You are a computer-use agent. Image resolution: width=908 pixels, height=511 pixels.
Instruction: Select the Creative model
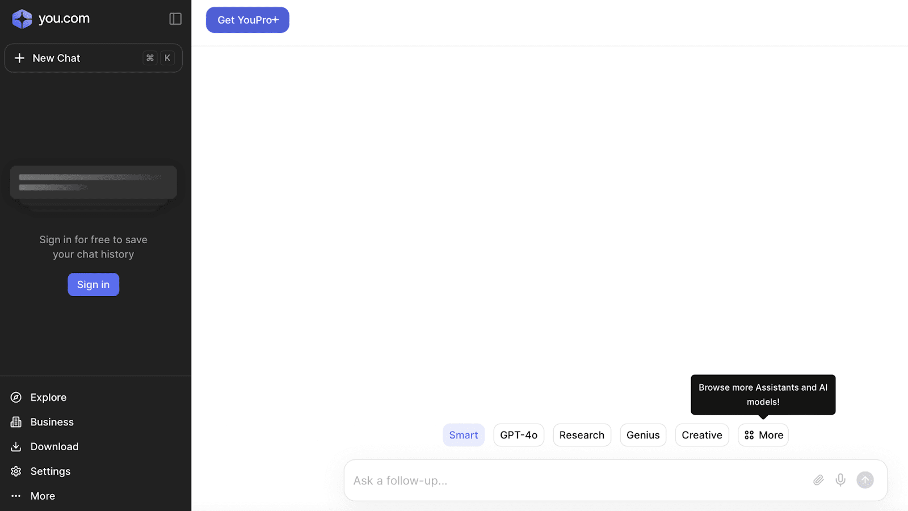coord(701,435)
